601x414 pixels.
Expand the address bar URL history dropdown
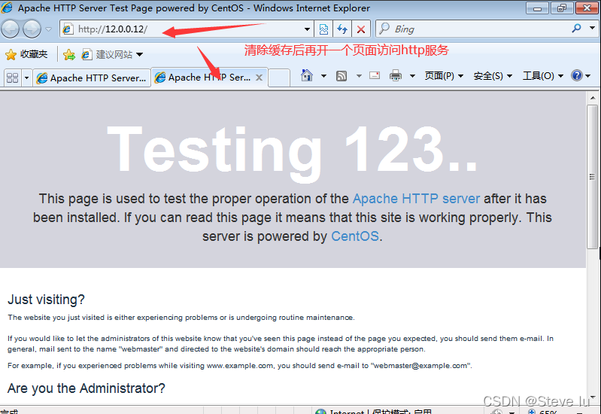[307, 29]
